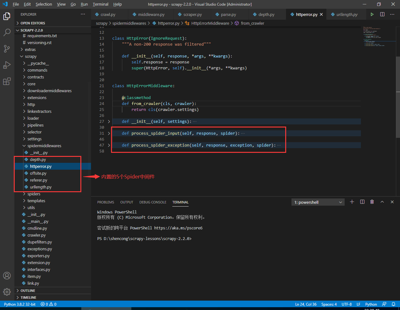The height and width of the screenshot is (310, 400).
Task: Change indentation via Spaces: 4
Action: tap(329, 304)
